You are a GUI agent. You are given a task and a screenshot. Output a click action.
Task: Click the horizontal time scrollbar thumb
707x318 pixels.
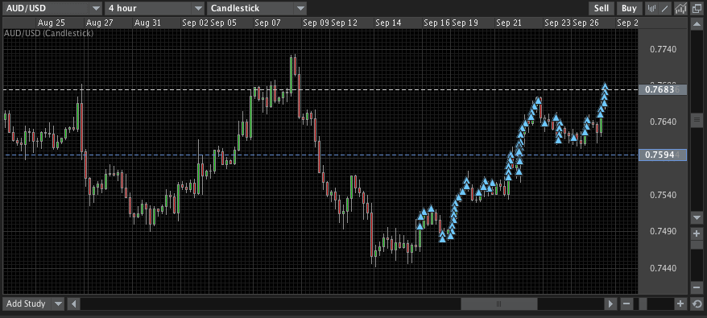[x=498, y=304]
